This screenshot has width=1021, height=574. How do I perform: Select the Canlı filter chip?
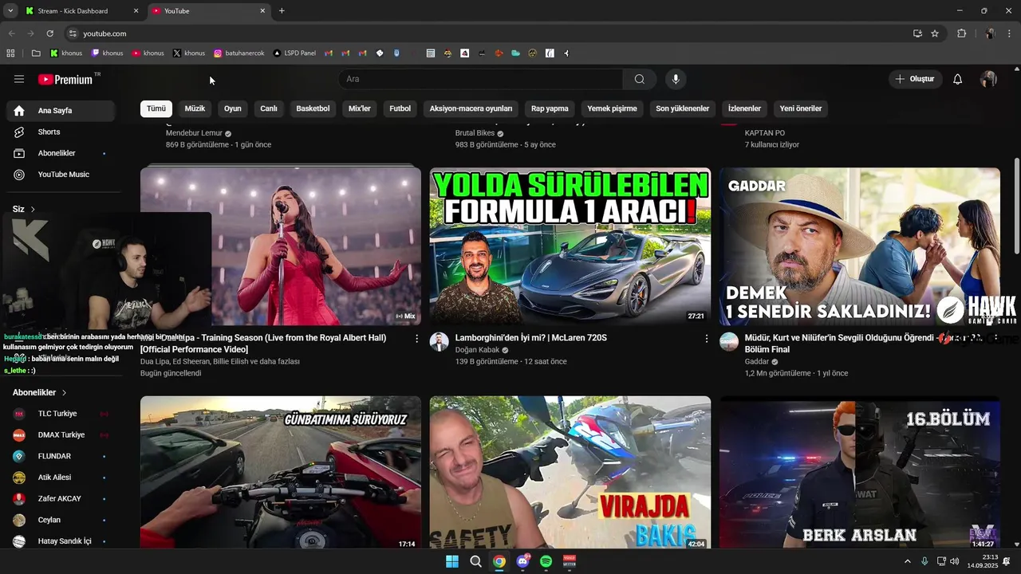click(x=269, y=108)
